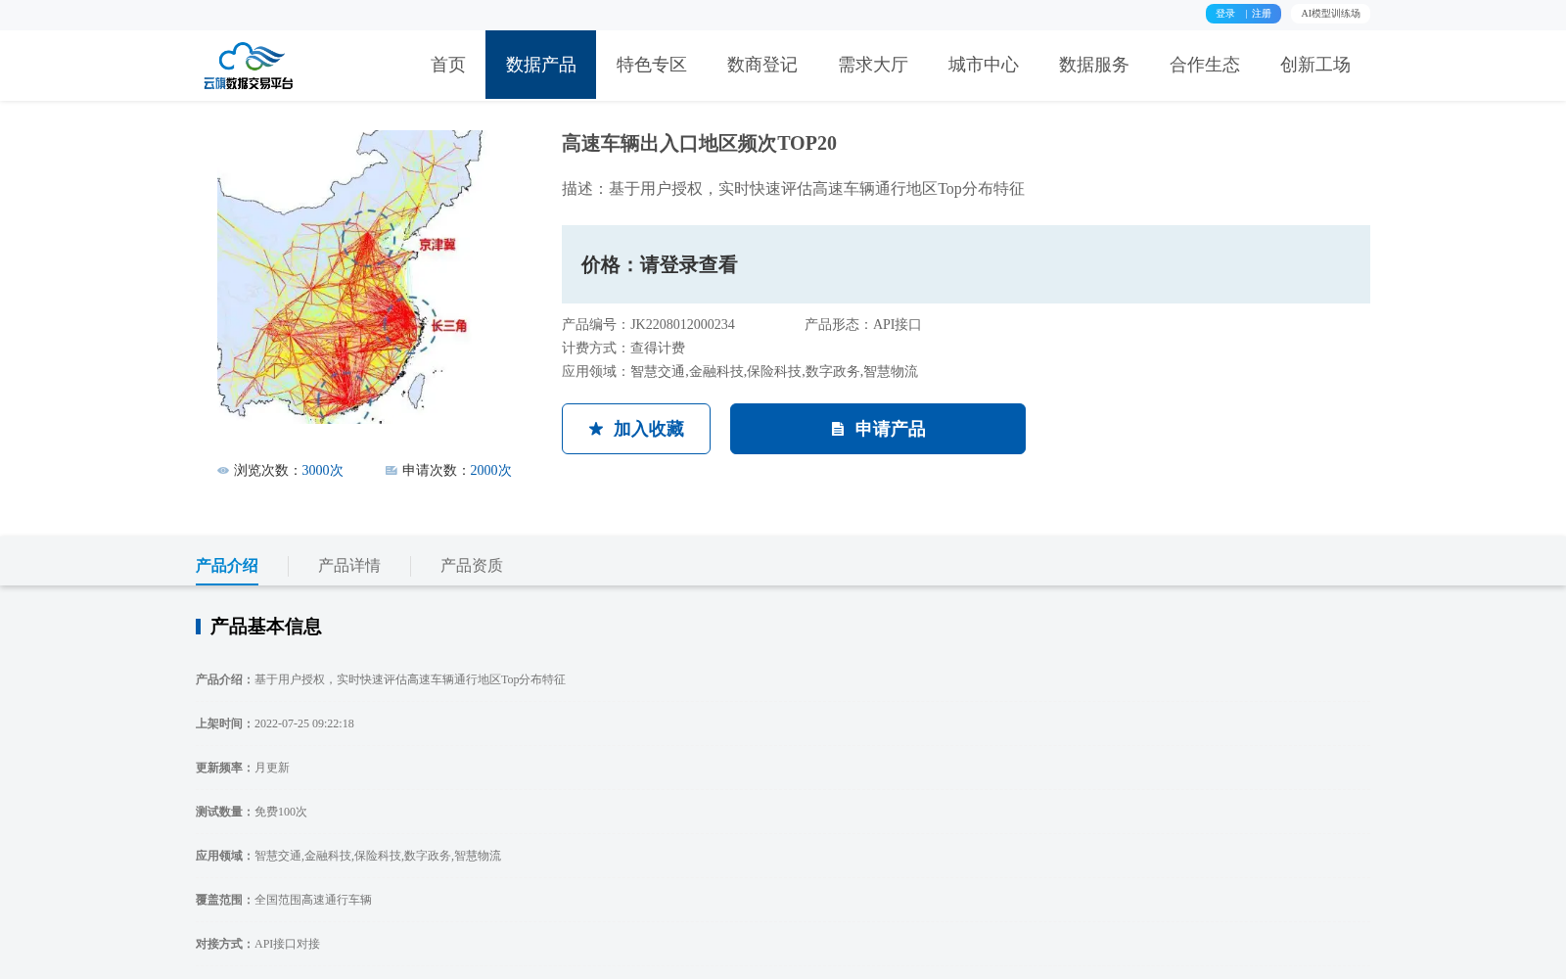Click the 注册 link at top
Screen dimensions: 1566x979
(x=1262, y=14)
